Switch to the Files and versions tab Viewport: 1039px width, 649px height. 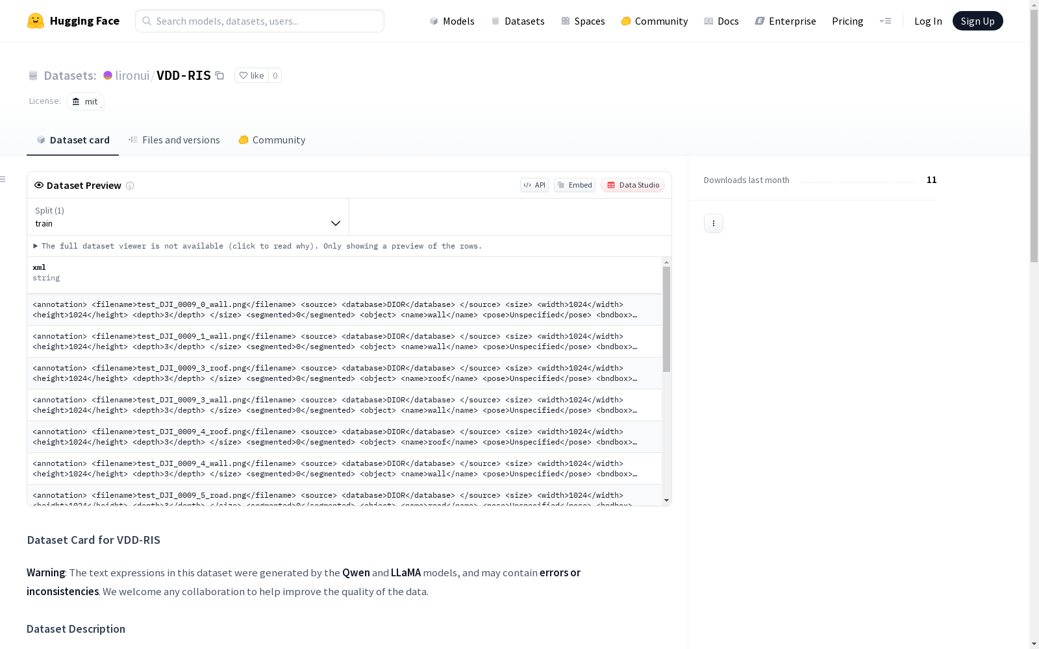point(174,140)
